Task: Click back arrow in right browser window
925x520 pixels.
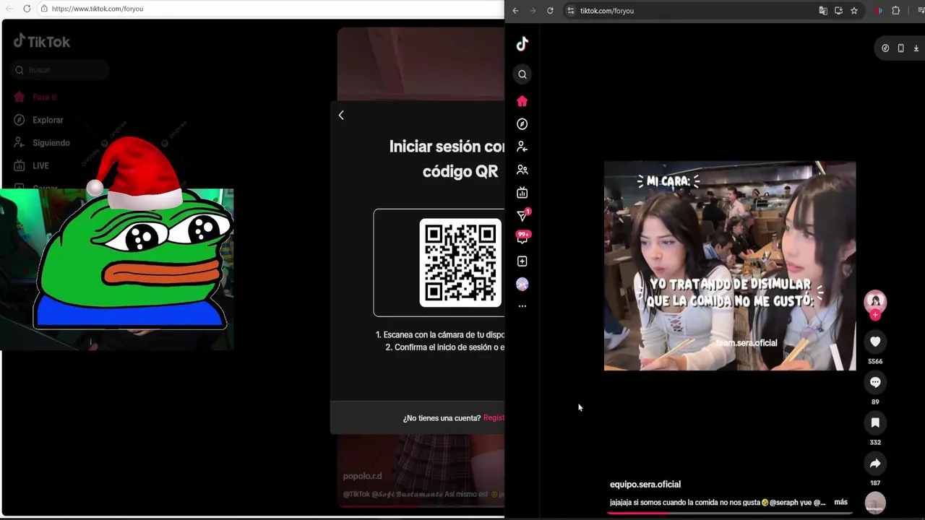Action: point(515,11)
